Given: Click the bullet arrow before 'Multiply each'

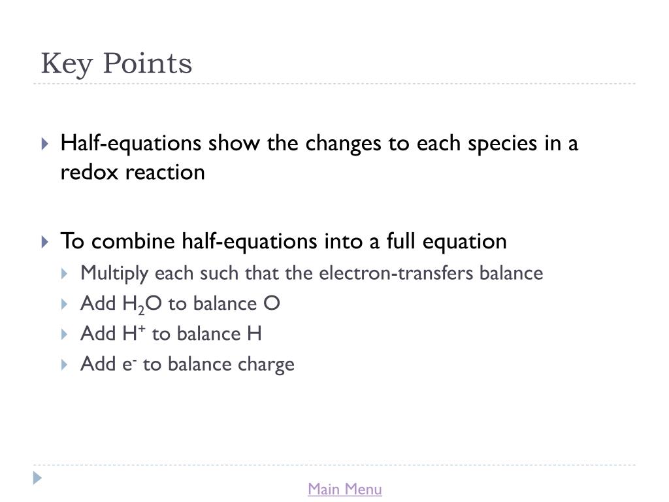Looking at the screenshot, I should click(x=65, y=273).
